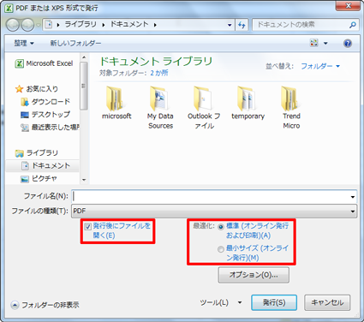Image resolution: width=364 pixels, height=322 pixels.
Task: Click the 発行(S) button
Action: pos(274,302)
